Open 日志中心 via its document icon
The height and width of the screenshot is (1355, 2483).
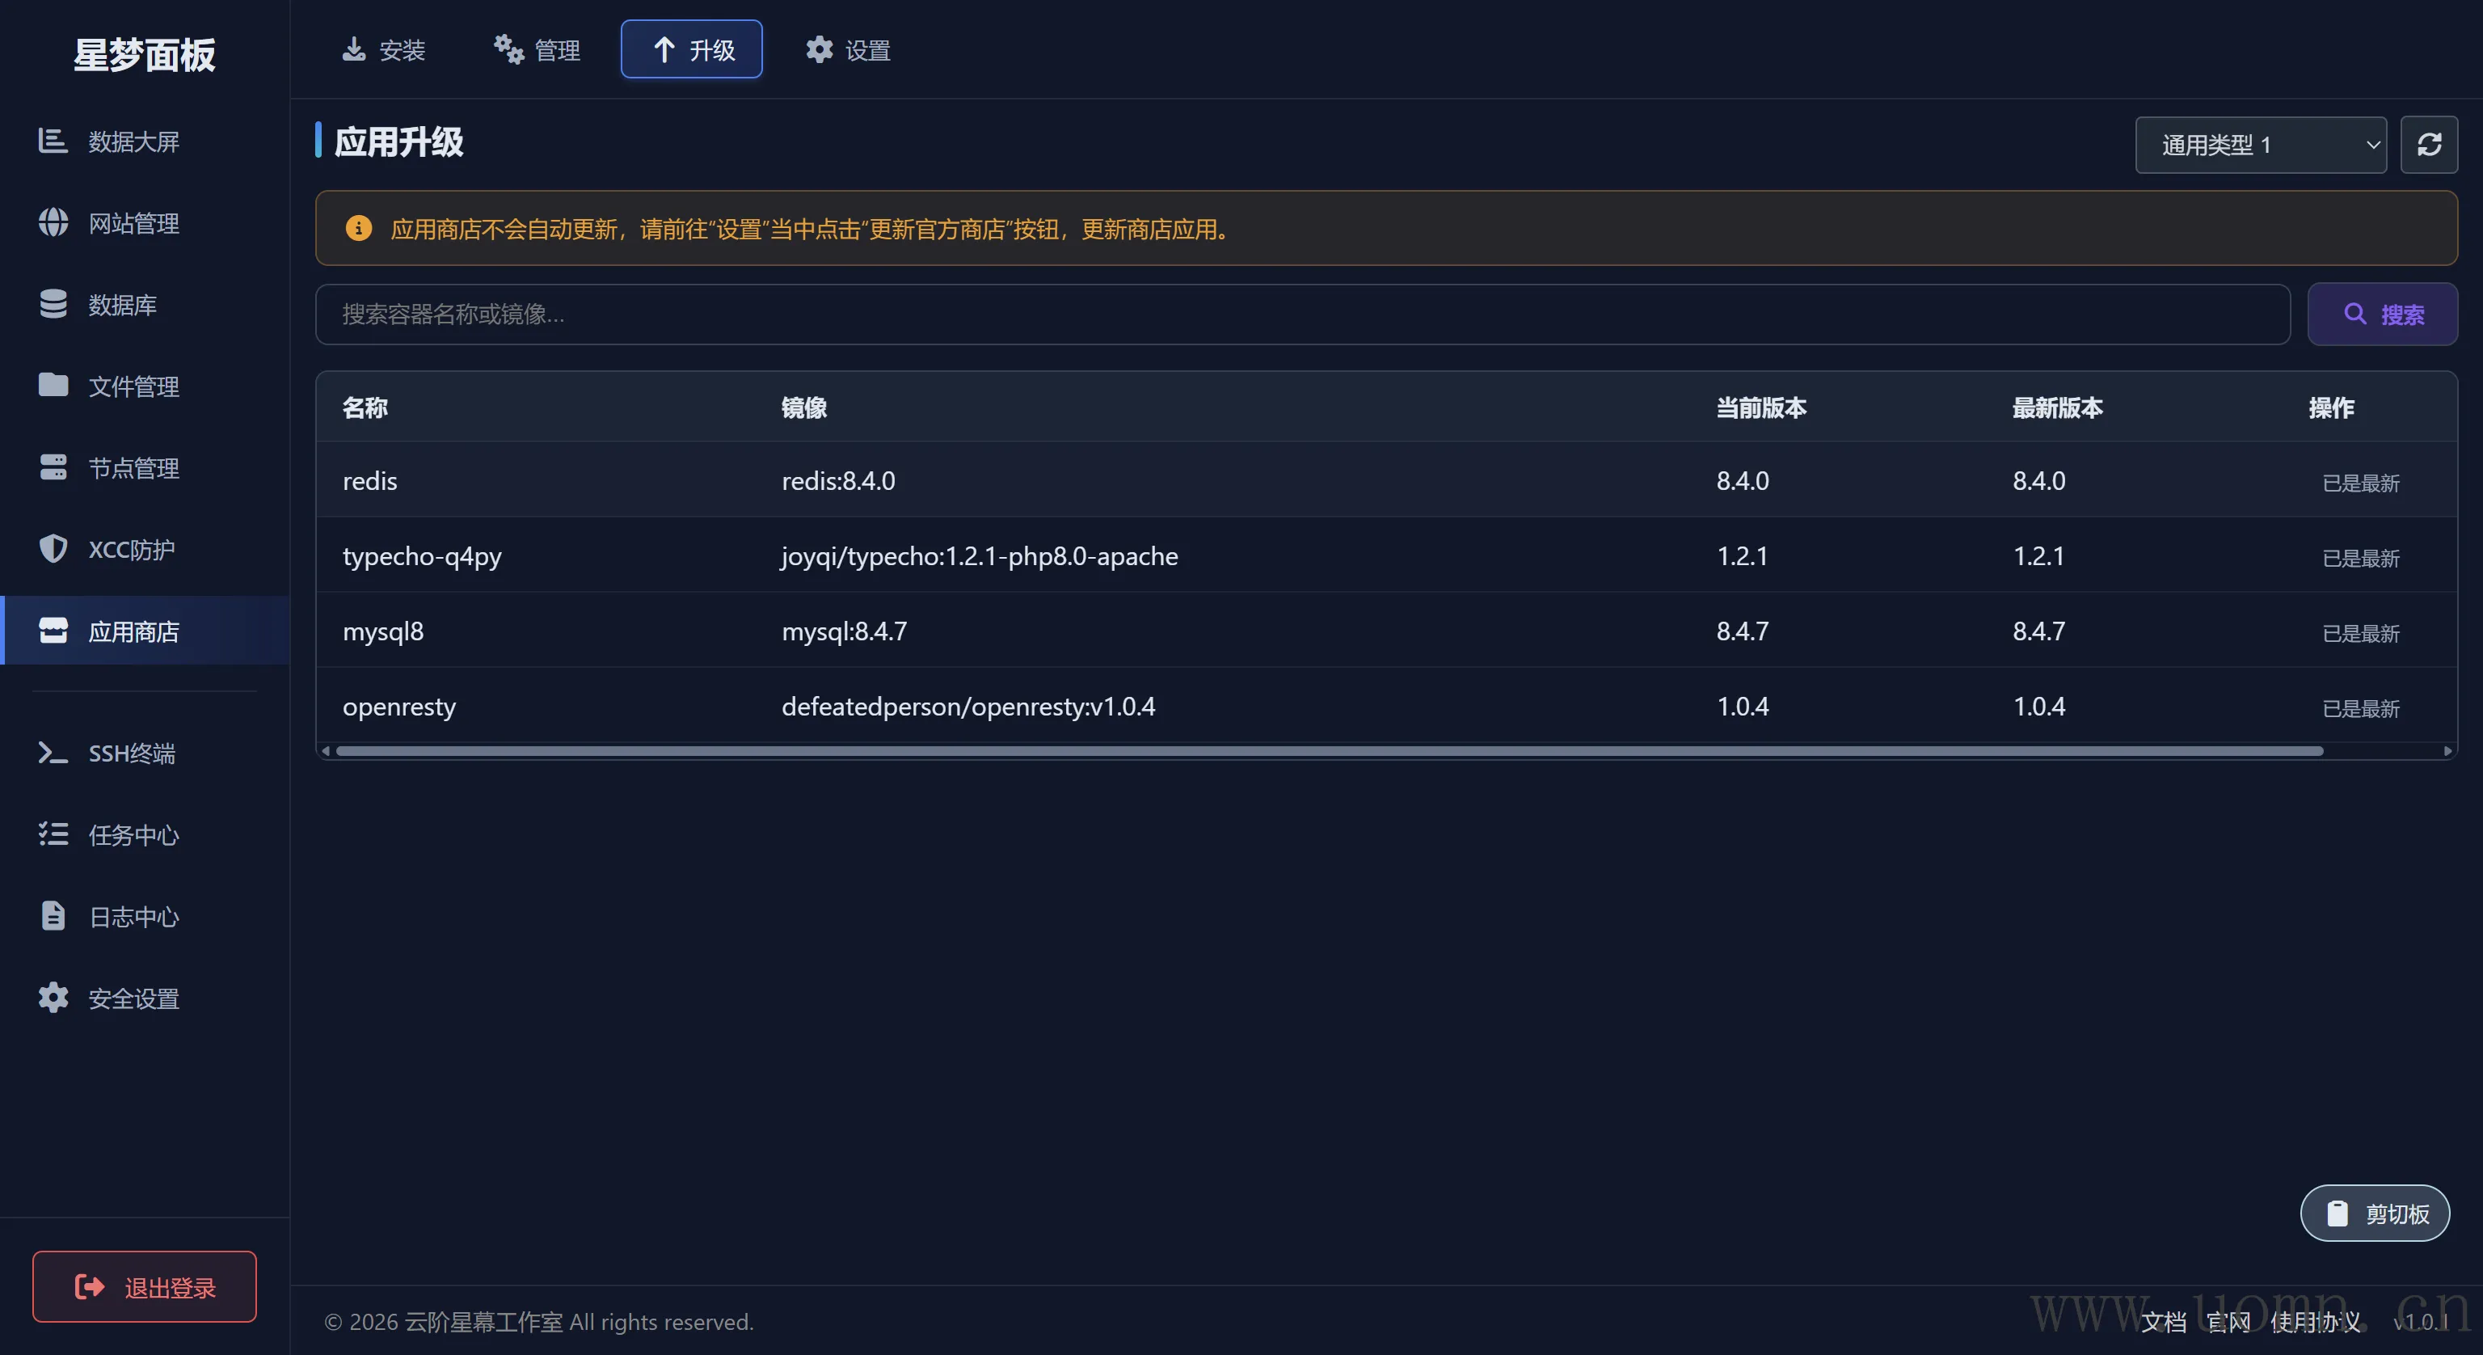coord(53,916)
